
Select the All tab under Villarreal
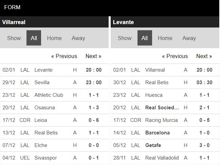click(x=34, y=38)
